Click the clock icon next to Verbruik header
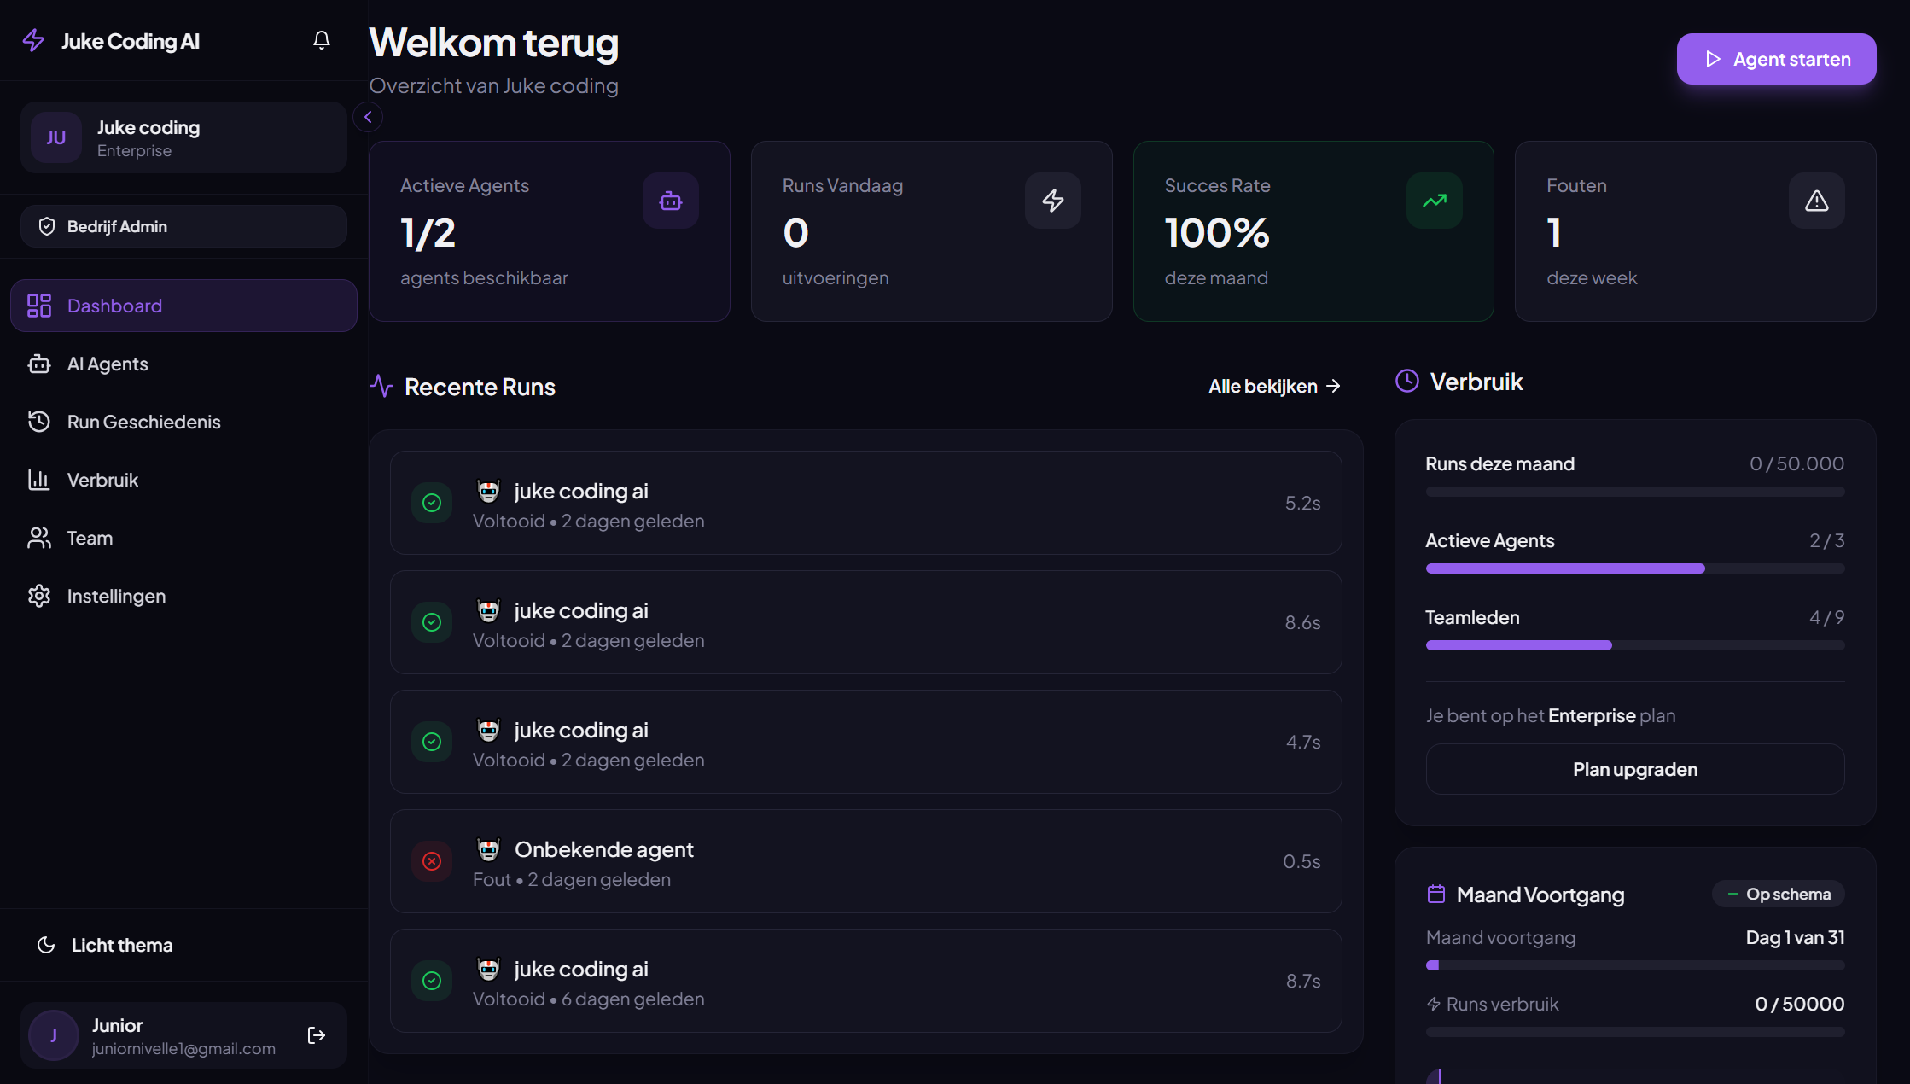Image resolution: width=1910 pixels, height=1084 pixels. pos(1406,381)
